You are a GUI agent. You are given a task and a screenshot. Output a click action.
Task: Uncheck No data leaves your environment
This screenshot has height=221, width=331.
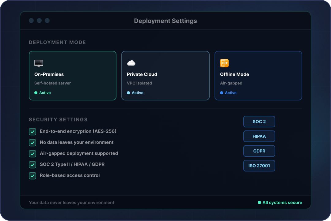(32, 143)
